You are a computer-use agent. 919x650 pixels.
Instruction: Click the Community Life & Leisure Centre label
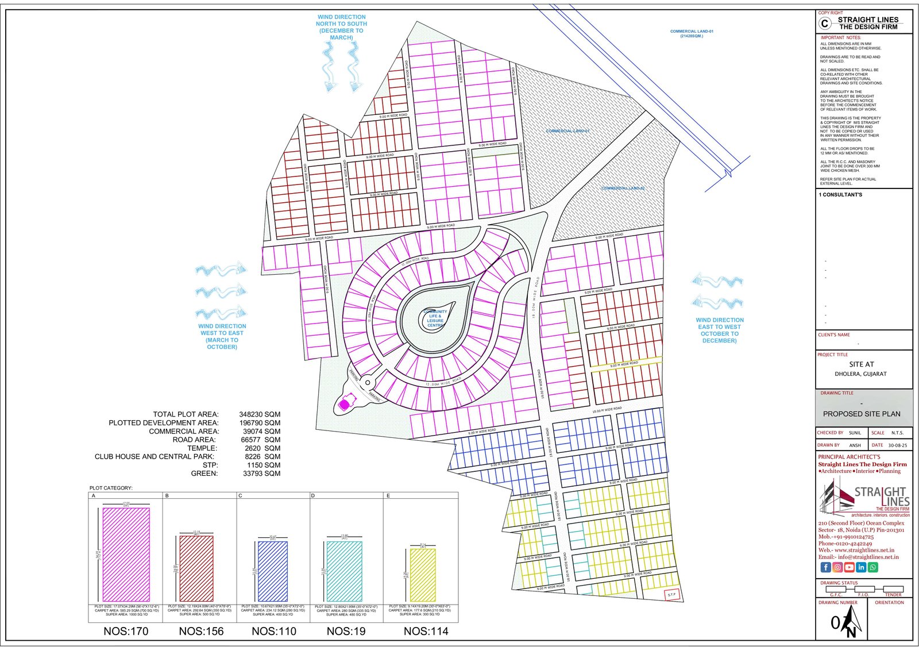click(435, 318)
